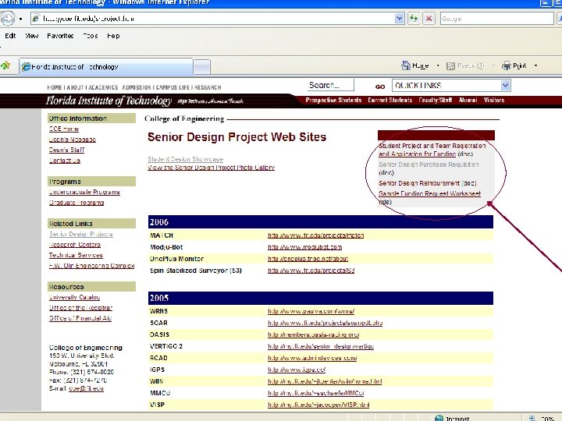This screenshot has height=421, width=562.
Task: Open University Catalog link
Action: (74, 297)
